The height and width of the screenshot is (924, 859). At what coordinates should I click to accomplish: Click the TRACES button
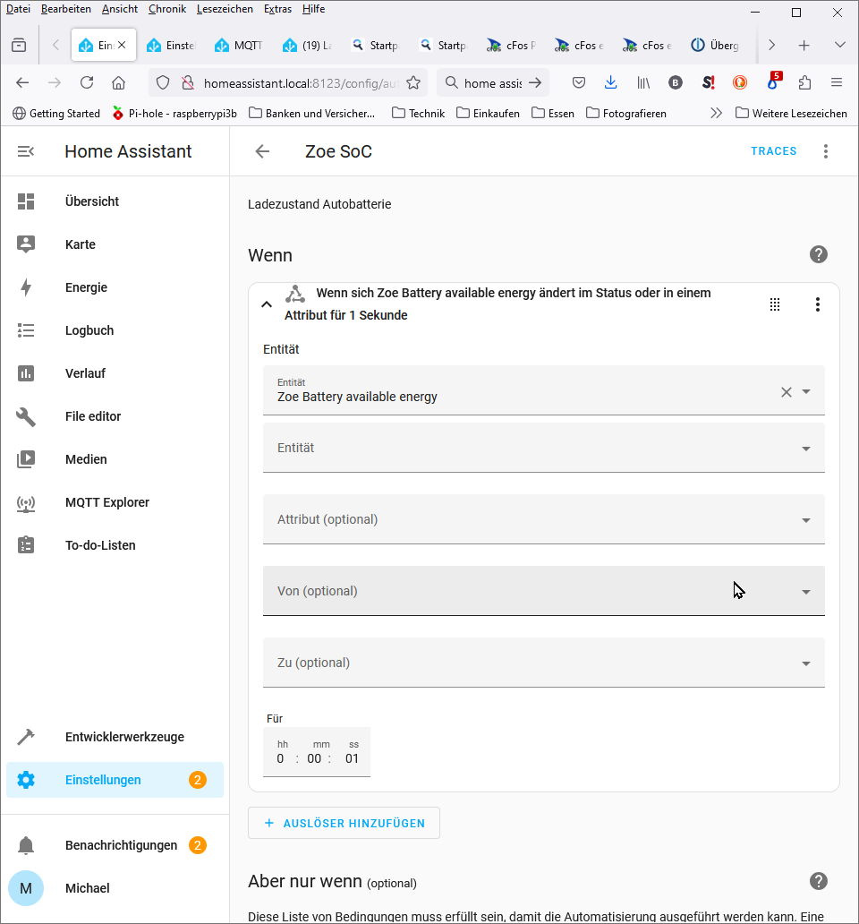point(773,151)
